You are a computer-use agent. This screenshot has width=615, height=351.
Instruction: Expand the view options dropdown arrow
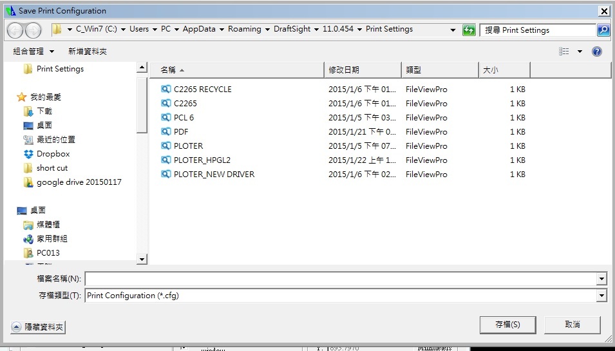tap(580, 52)
